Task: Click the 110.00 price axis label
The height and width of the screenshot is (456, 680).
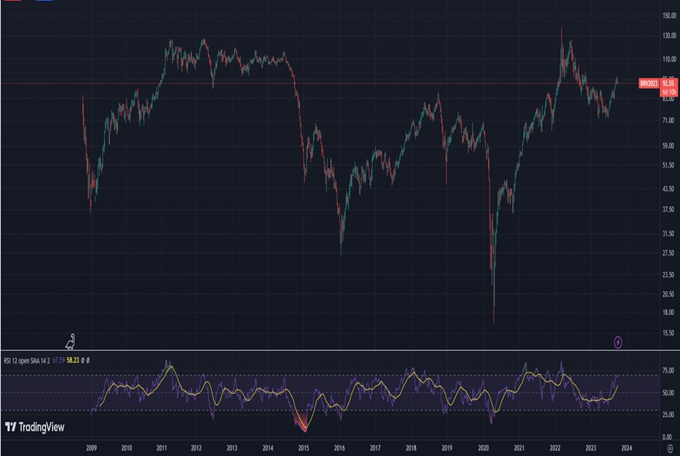Action: [669, 59]
